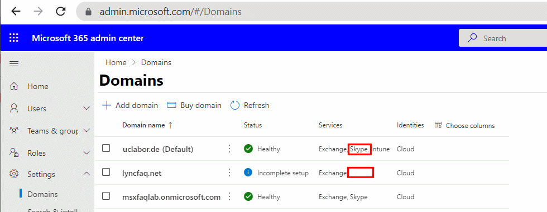The height and width of the screenshot is (212, 547).
Task: Open more actions dots for msxfaqlab.onmicrosoft.com
Action: [x=229, y=197]
